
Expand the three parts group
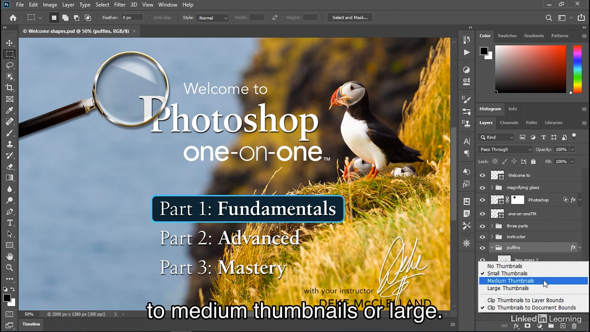tap(492, 226)
